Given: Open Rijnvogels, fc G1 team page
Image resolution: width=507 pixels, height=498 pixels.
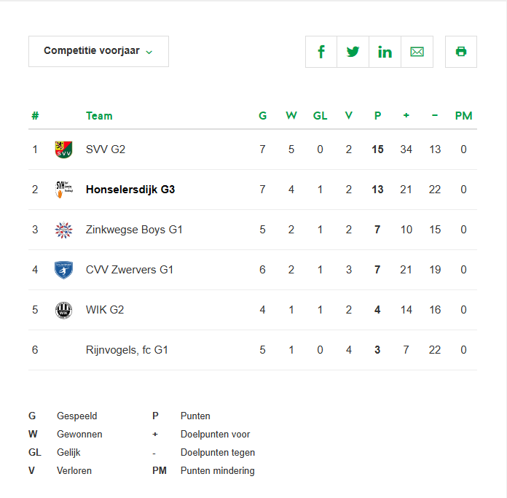Looking at the screenshot, I should pos(127,350).
